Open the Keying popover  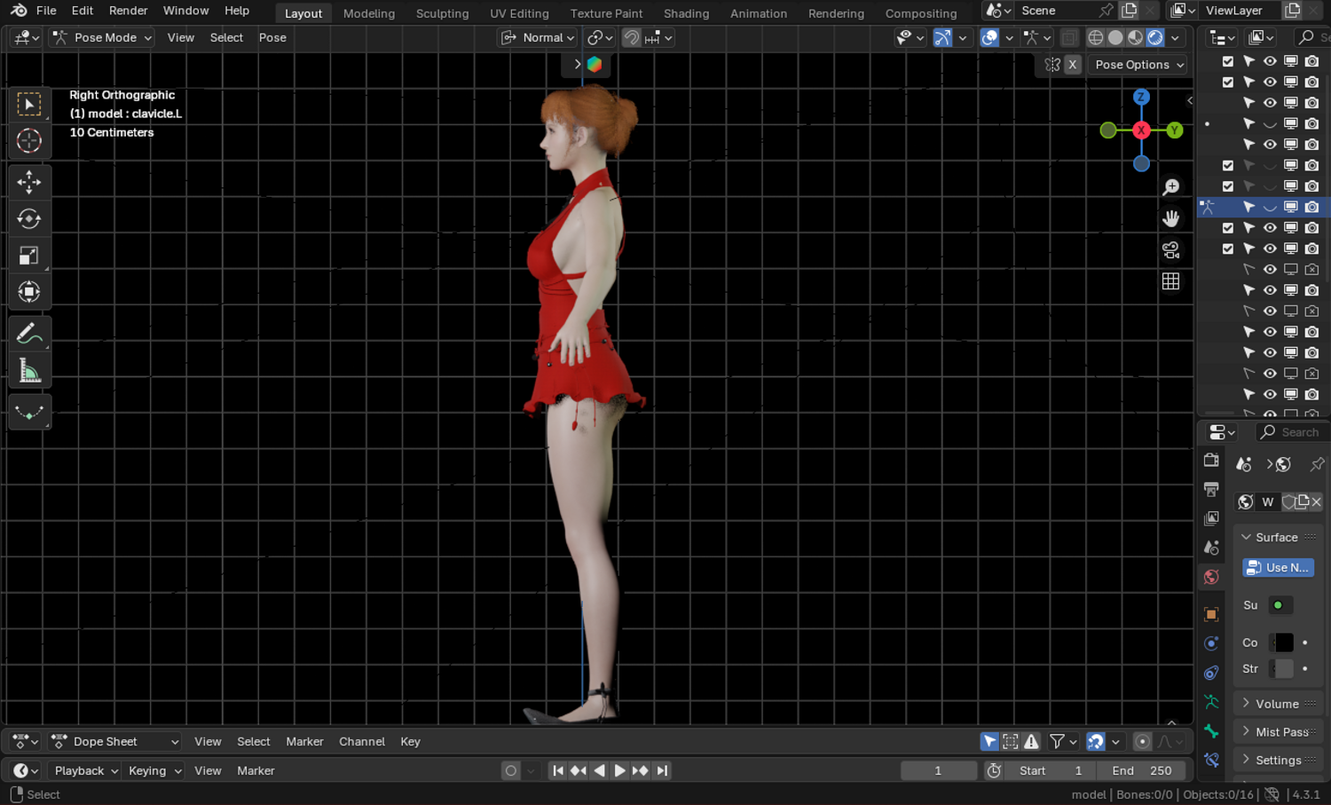point(154,770)
